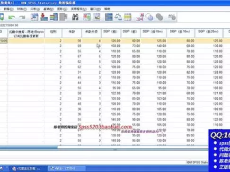Screen dimensions: 230x172
Task: Open Find with binoculars icon
Action: 75,17
